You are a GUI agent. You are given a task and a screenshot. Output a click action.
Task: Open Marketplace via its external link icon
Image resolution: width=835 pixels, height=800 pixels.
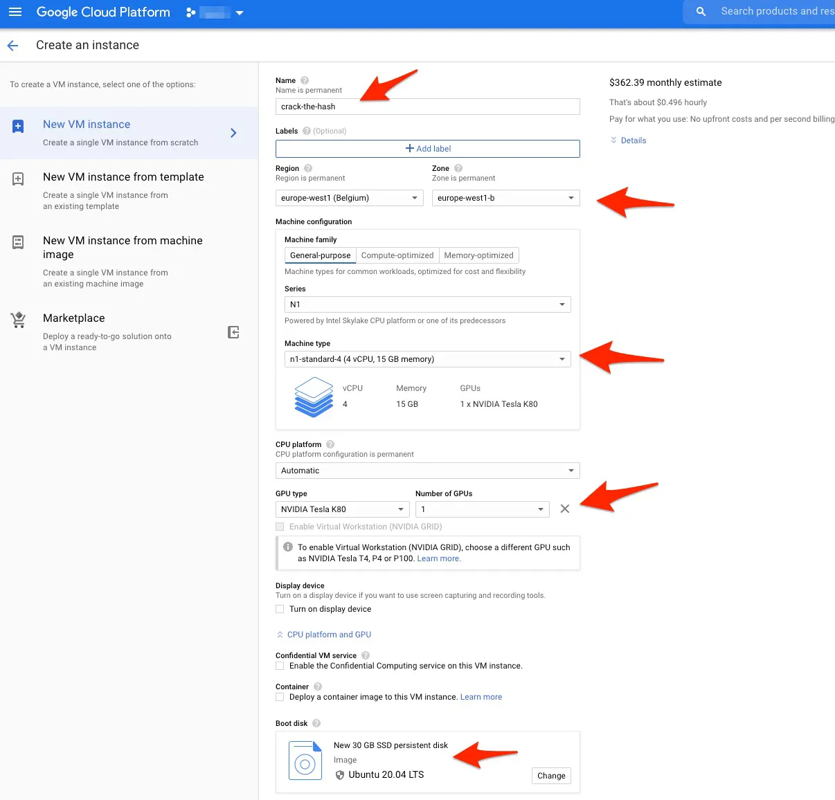tap(233, 332)
